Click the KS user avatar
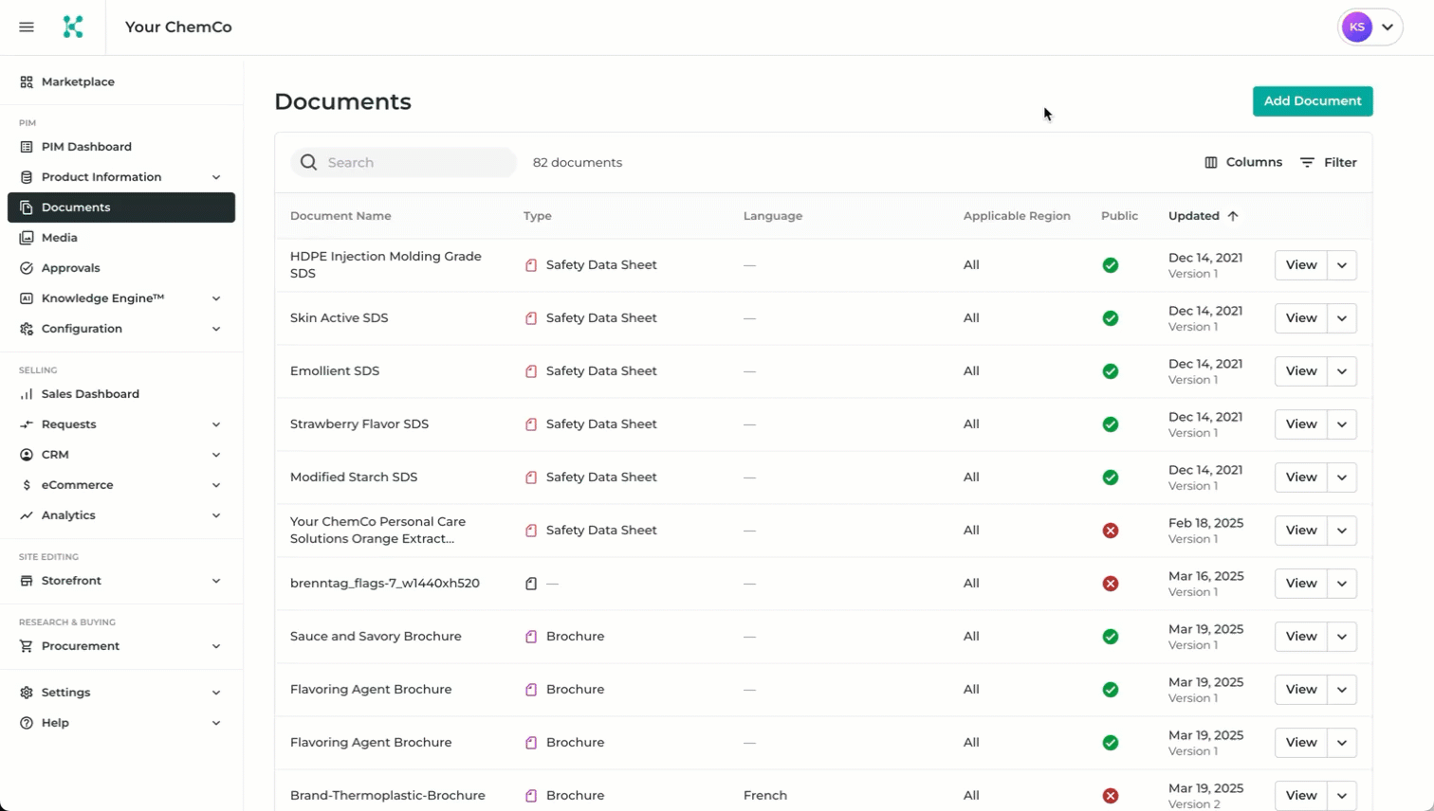The image size is (1434, 811). [x=1357, y=27]
